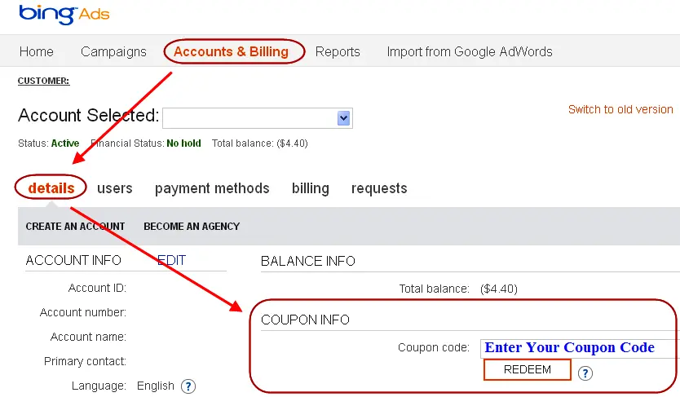Click the COUPON INFO heading
This screenshot has width=680, height=397.
click(x=305, y=320)
